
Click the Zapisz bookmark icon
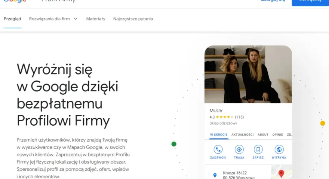(258, 150)
